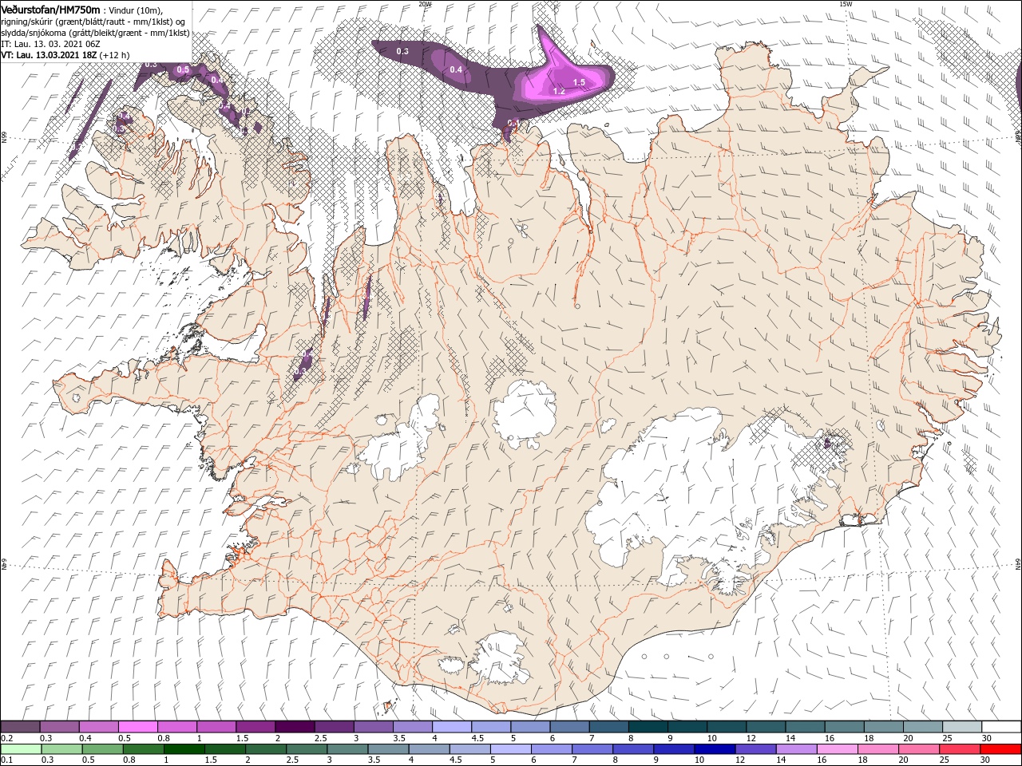
Task: Click the bright pink 0.5 swatch in snow legend
Action: (x=138, y=727)
